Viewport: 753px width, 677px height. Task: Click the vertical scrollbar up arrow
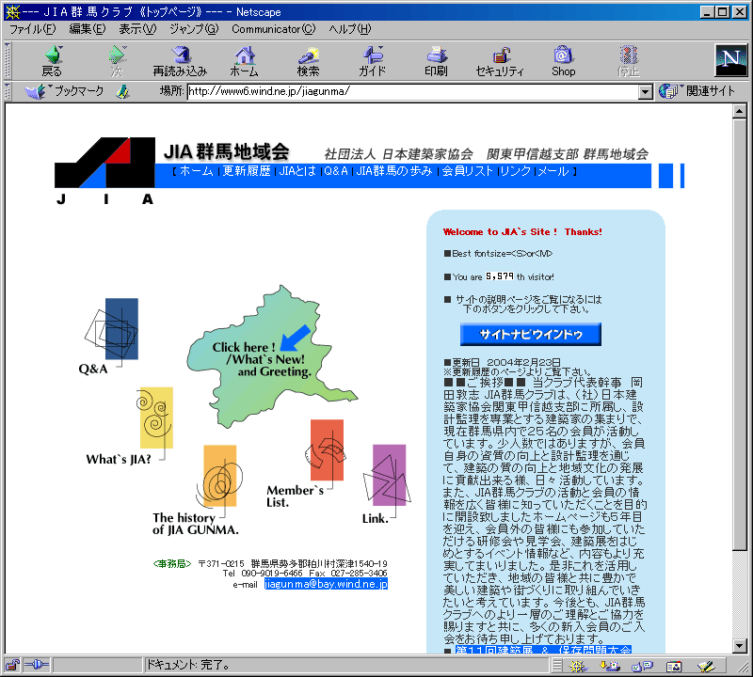(x=740, y=111)
